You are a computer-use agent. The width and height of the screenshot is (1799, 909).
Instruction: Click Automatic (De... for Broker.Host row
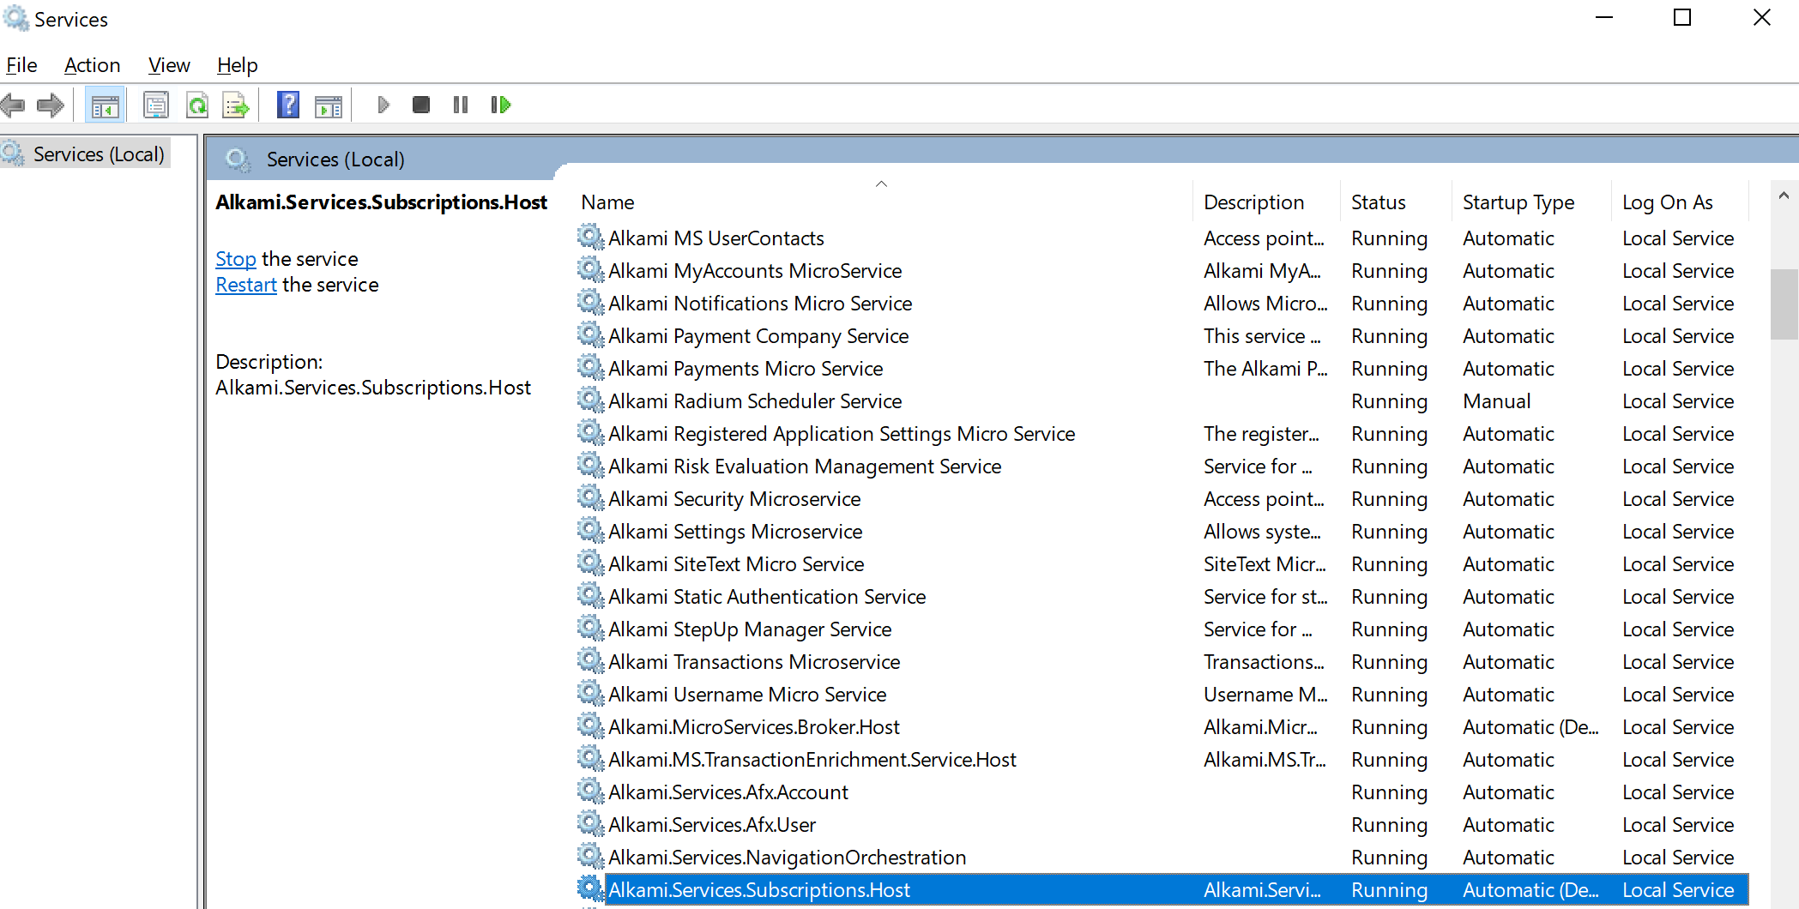pos(1530,727)
